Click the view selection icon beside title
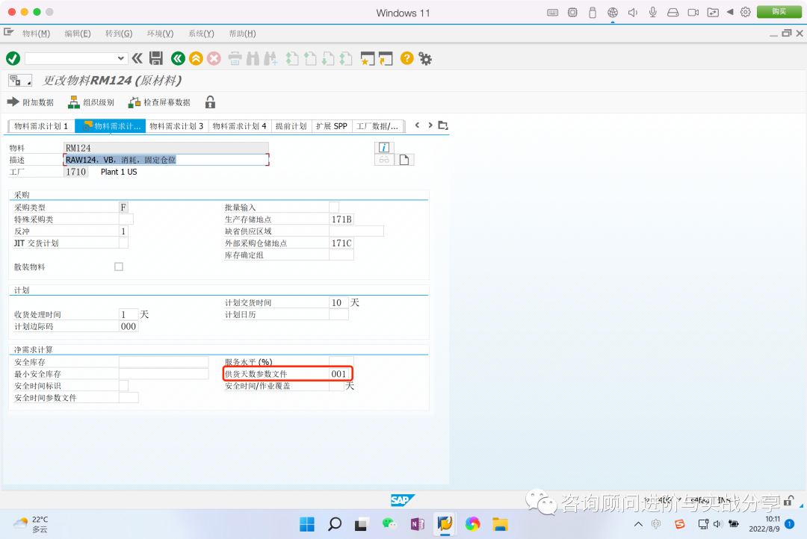Screen dimensions: 807x539 click(20, 81)
